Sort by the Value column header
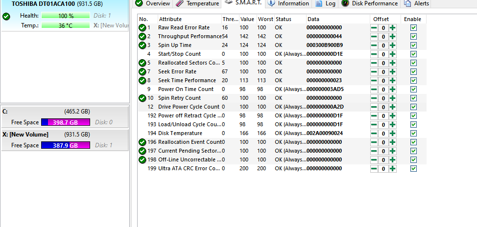This screenshot has height=227, width=477. coord(248,19)
